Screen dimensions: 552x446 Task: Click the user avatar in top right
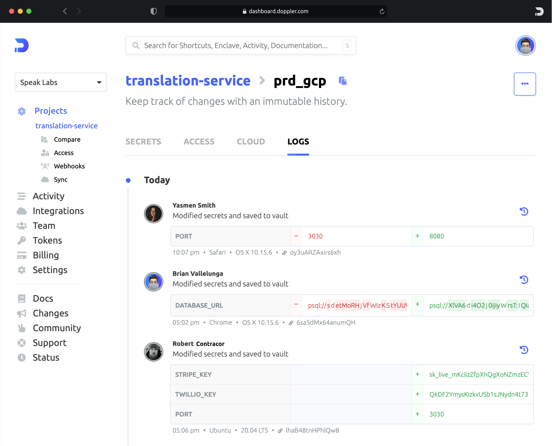click(525, 45)
